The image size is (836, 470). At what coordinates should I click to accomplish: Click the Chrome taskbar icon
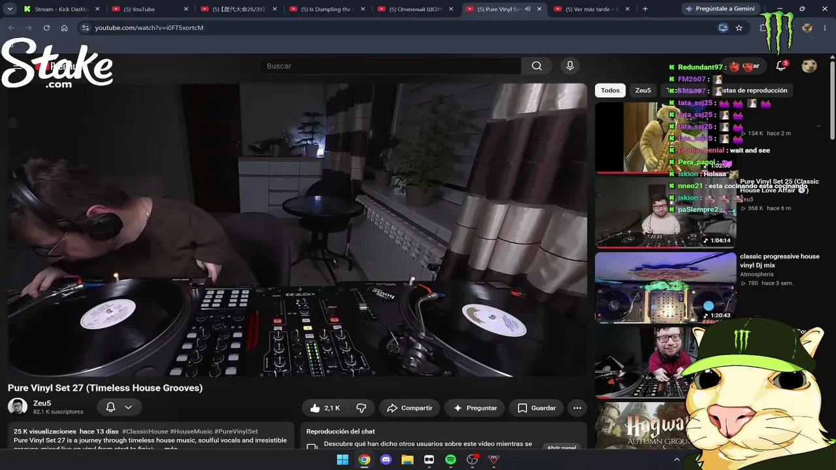pyautogui.click(x=364, y=460)
